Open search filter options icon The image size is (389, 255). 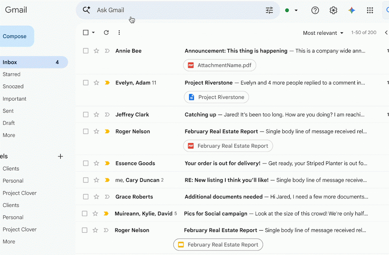(x=269, y=11)
